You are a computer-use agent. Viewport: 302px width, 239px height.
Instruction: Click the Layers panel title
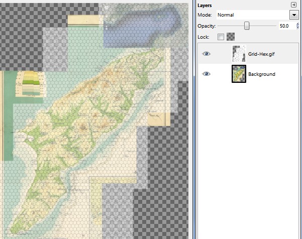[x=205, y=6]
